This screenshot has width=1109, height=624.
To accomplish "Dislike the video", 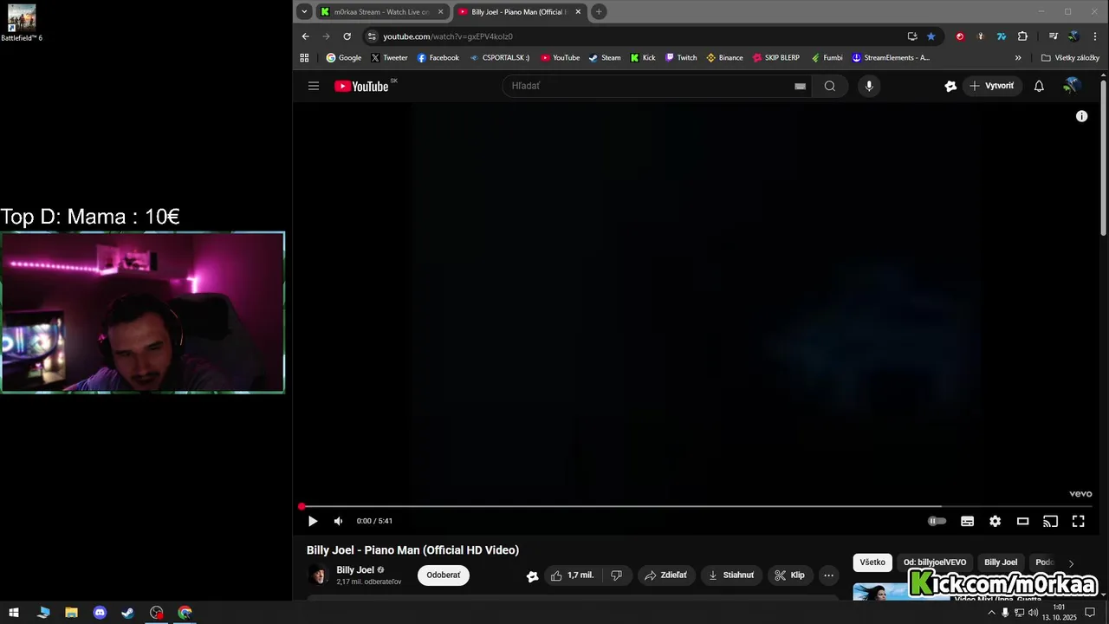I will coord(616,575).
